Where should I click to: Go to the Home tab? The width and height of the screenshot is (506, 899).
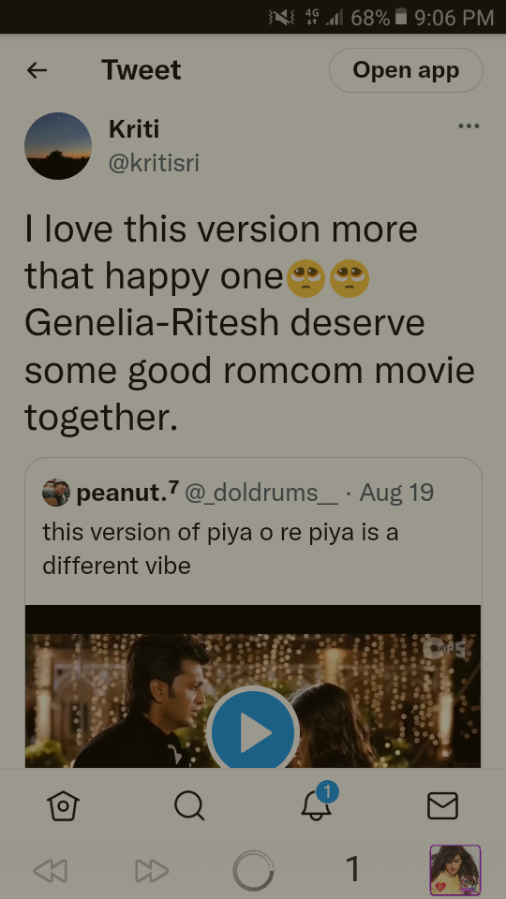[x=63, y=806]
